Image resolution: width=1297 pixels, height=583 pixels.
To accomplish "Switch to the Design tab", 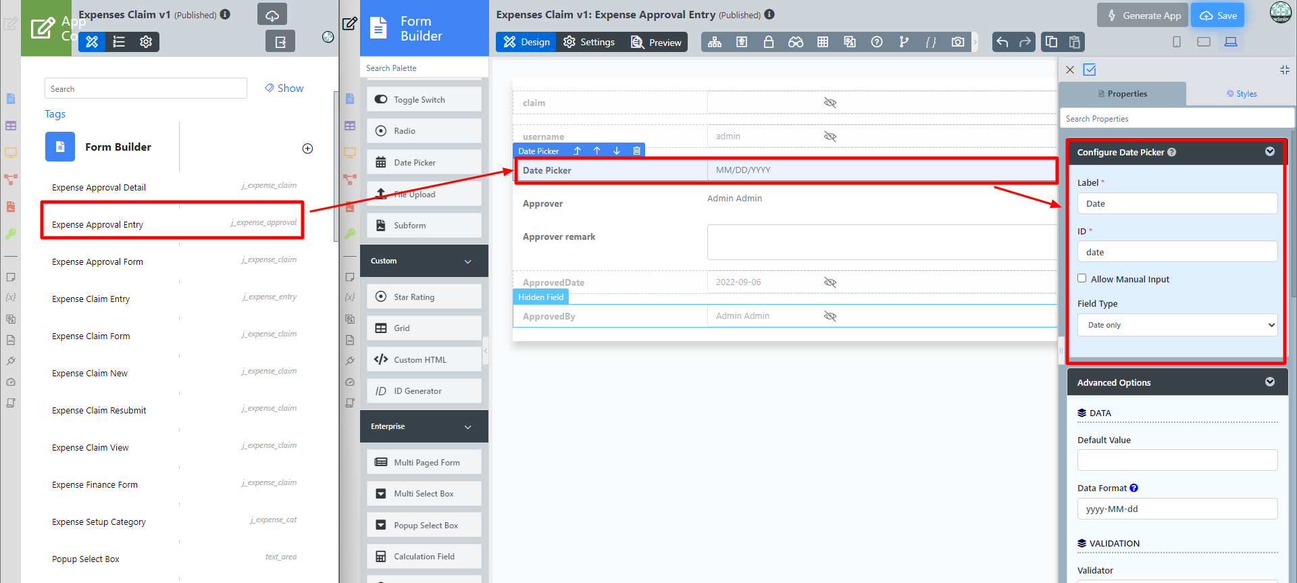I will pos(526,42).
